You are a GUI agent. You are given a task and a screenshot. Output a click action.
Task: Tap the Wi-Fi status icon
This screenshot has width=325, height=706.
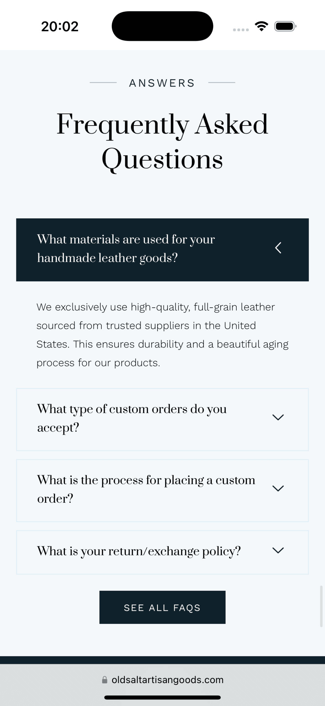tap(261, 26)
